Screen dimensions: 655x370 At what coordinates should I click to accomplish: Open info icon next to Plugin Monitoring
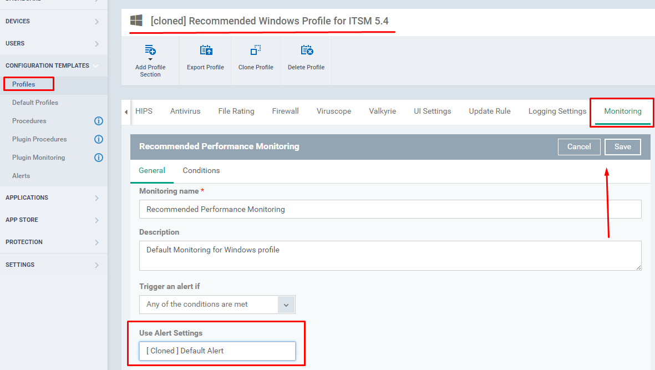pos(99,158)
